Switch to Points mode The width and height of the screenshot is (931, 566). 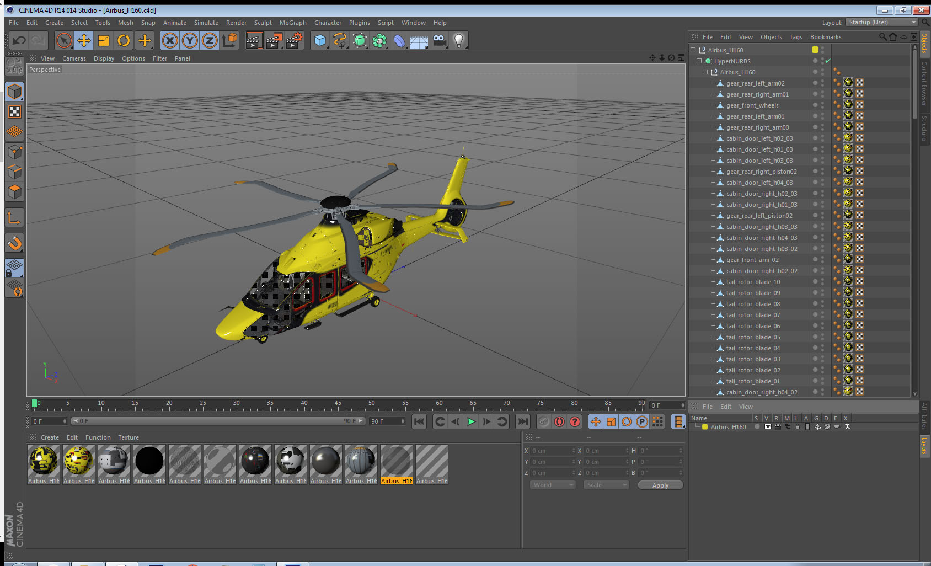[14, 152]
